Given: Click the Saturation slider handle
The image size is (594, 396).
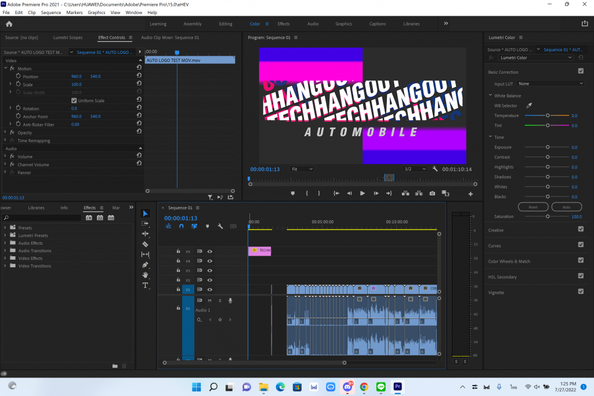Looking at the screenshot, I should pos(548,216).
